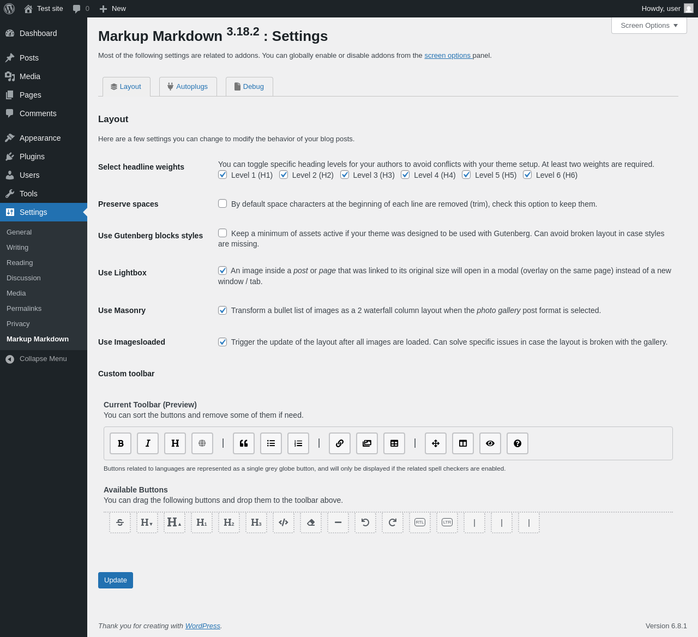The height and width of the screenshot is (637, 698).
Task: Uncheck Level 5 (H5) checkbox
Action: point(466,175)
